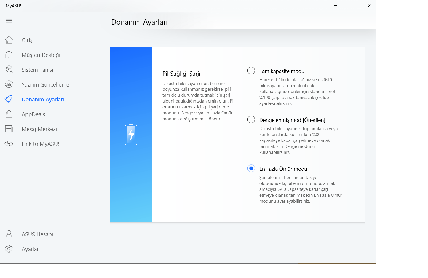428x278 pixels.
Task: Select En Fazla Ömür modu radio button
Action: 251,168
